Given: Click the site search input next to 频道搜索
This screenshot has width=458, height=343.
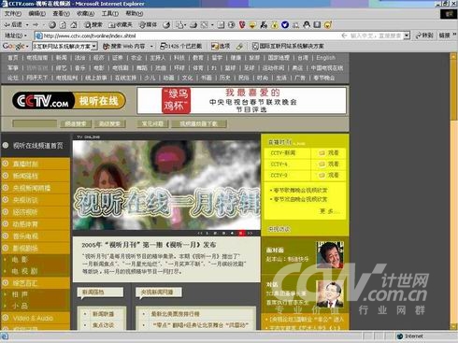Looking at the screenshot, I should click(x=35, y=123).
